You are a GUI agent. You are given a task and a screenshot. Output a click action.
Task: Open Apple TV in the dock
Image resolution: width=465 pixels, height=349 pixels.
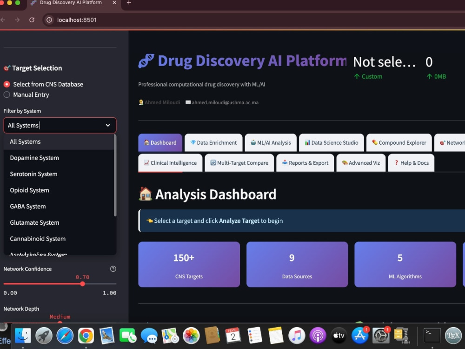point(339,336)
